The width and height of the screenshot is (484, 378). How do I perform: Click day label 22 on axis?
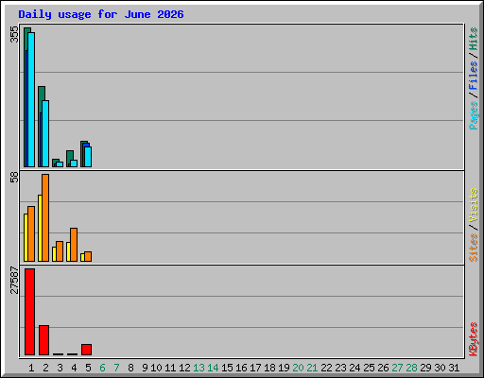[x=326, y=368]
